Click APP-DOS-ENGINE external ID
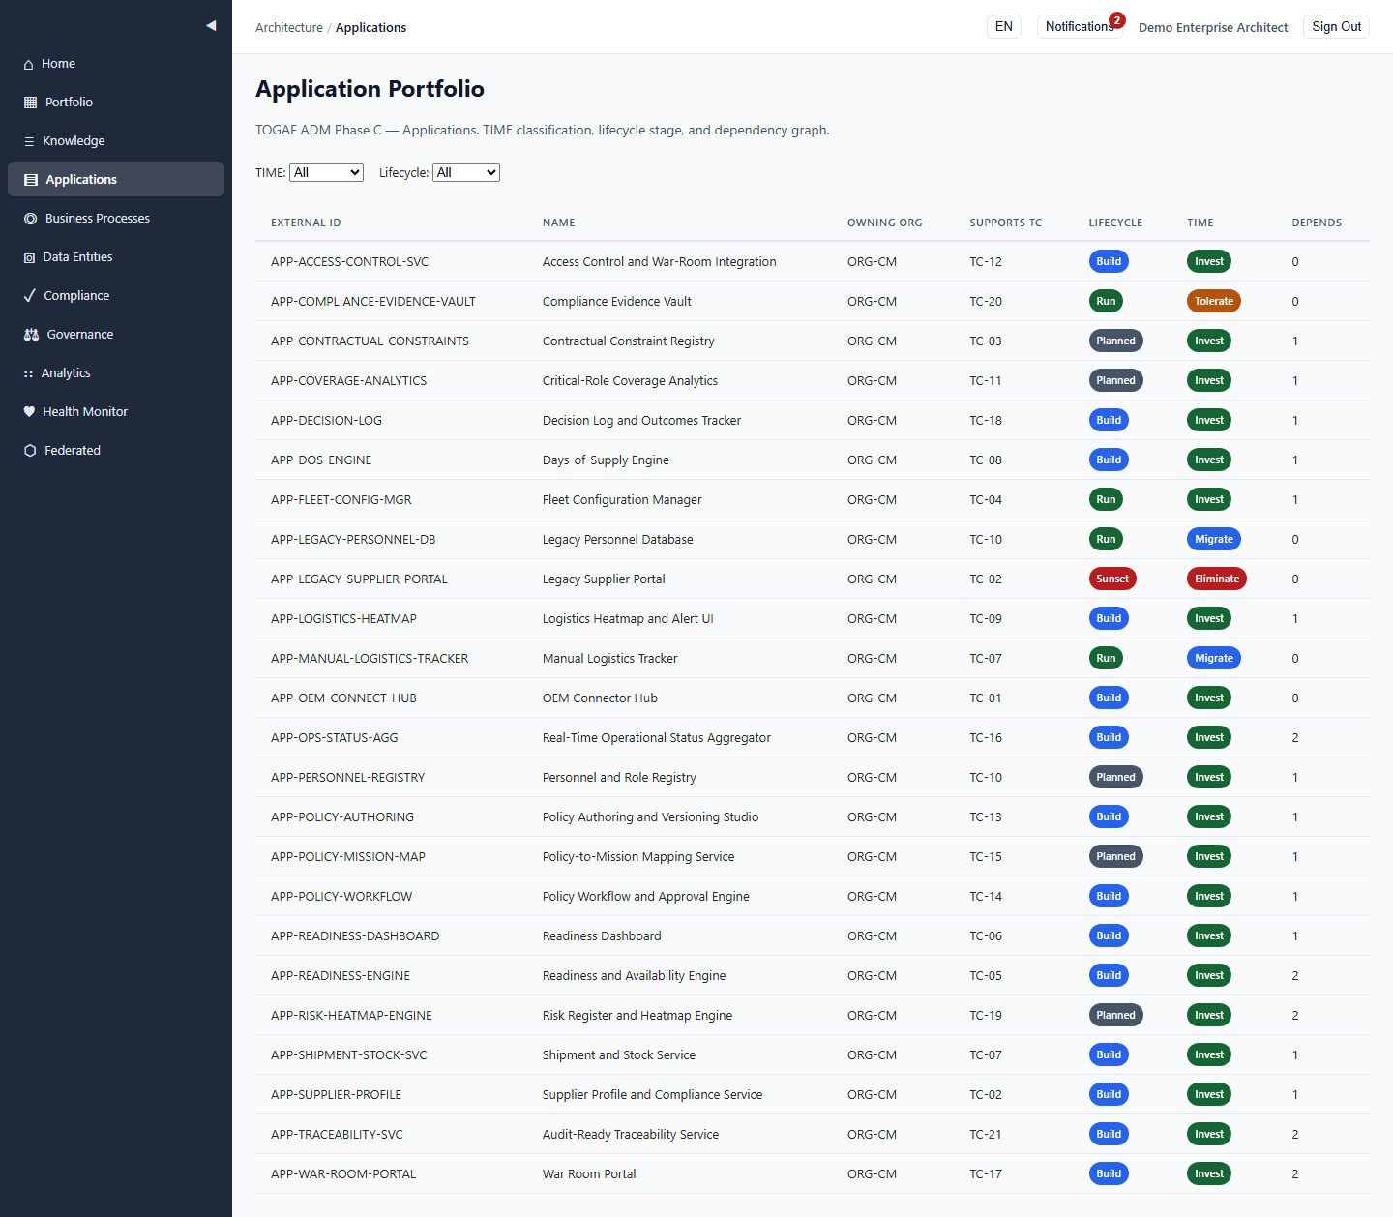This screenshot has height=1217, width=1393. coord(321,460)
